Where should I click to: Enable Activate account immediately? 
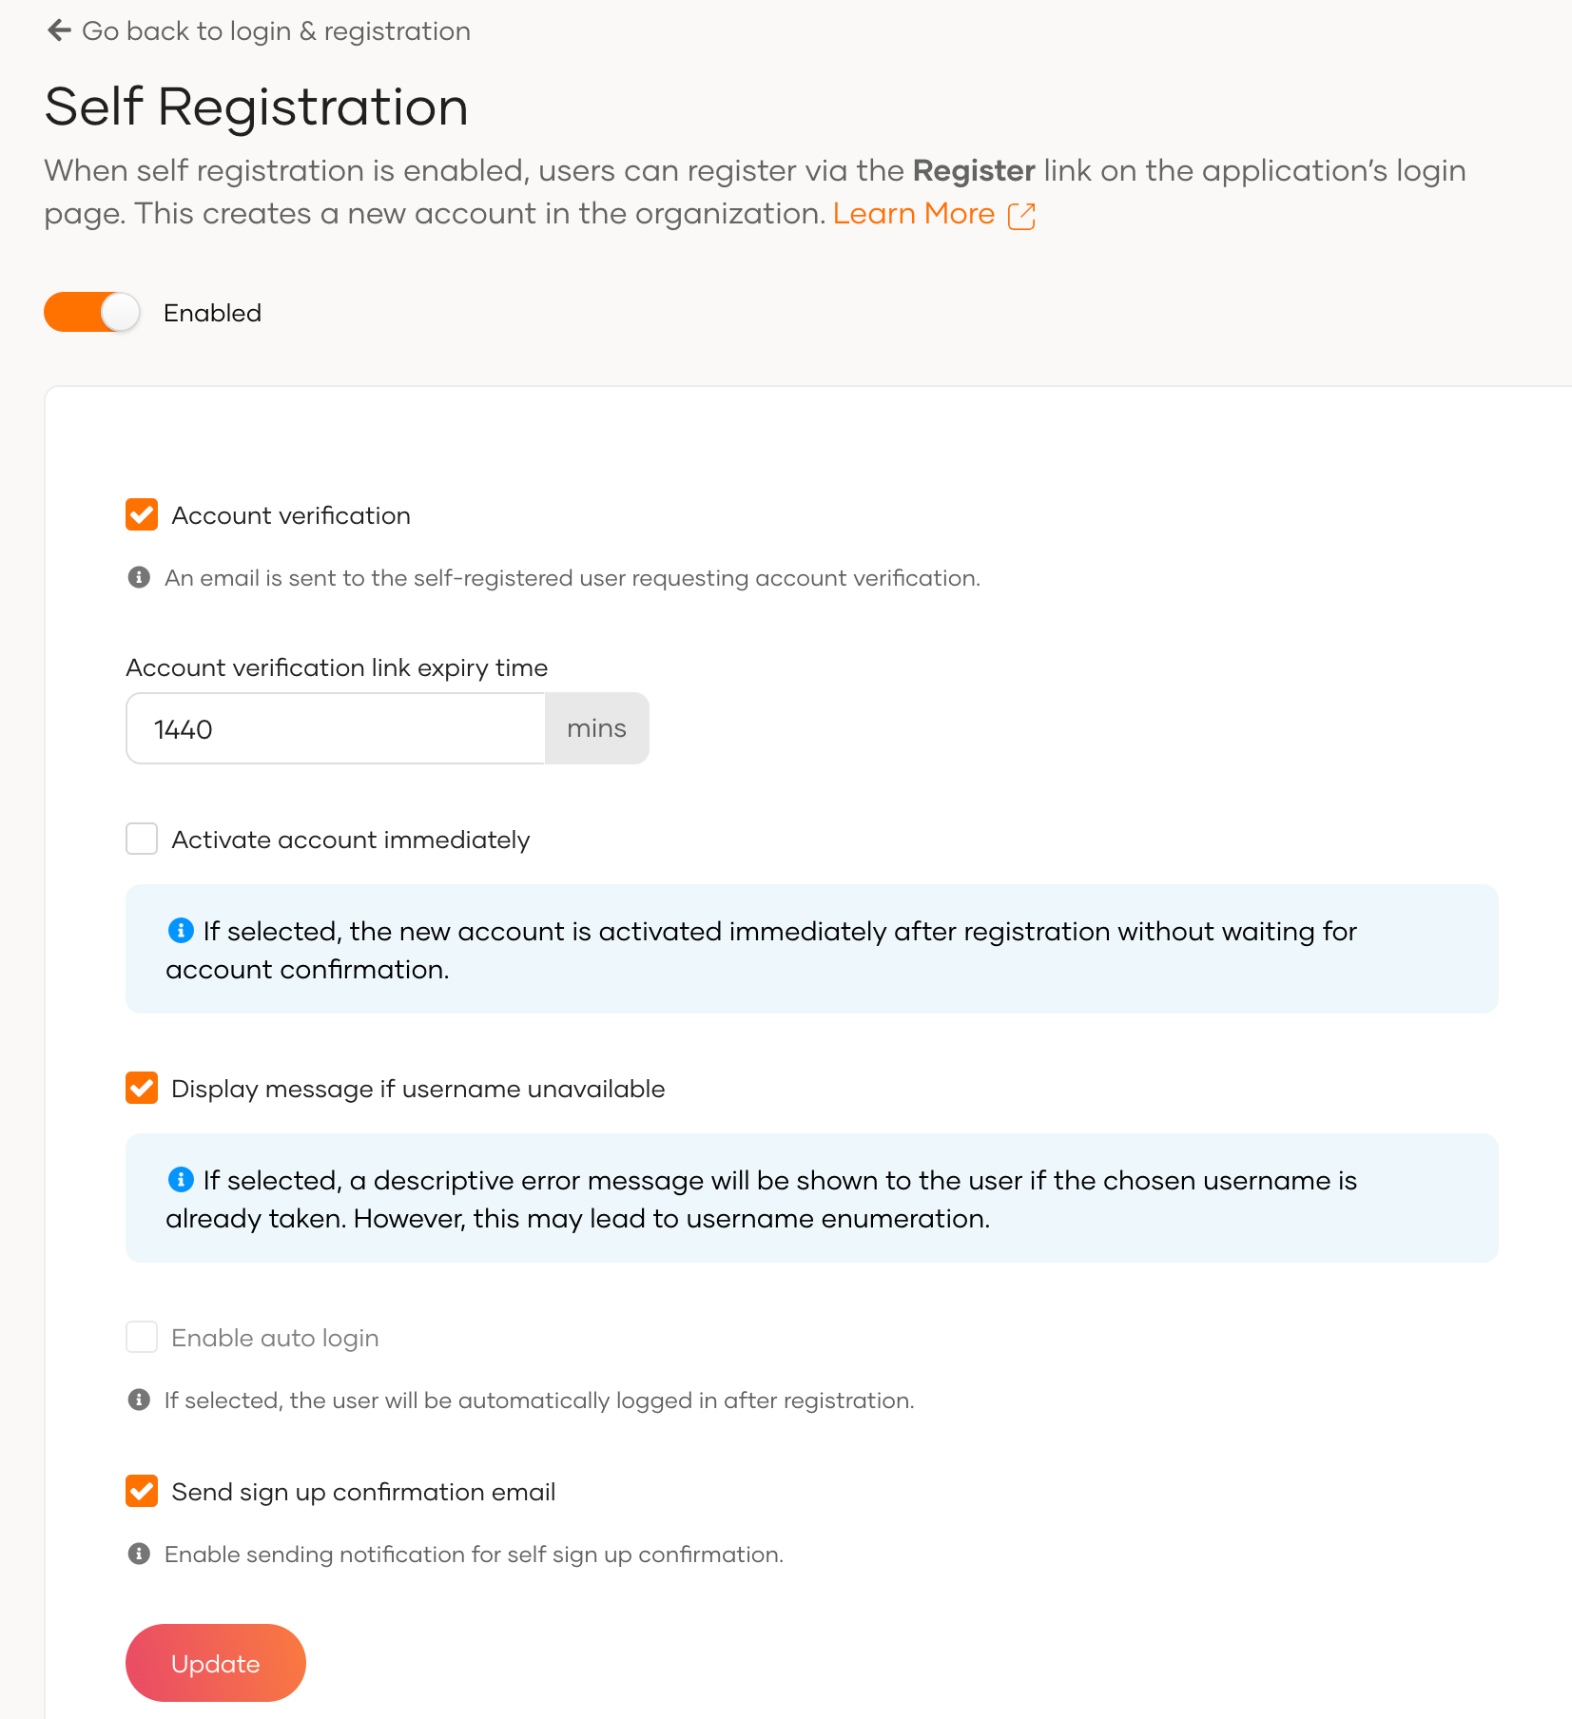tap(141, 839)
